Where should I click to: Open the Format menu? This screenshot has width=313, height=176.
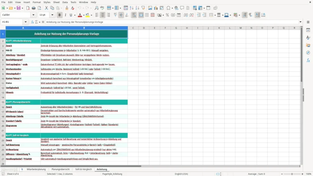click(x=37, y=2)
